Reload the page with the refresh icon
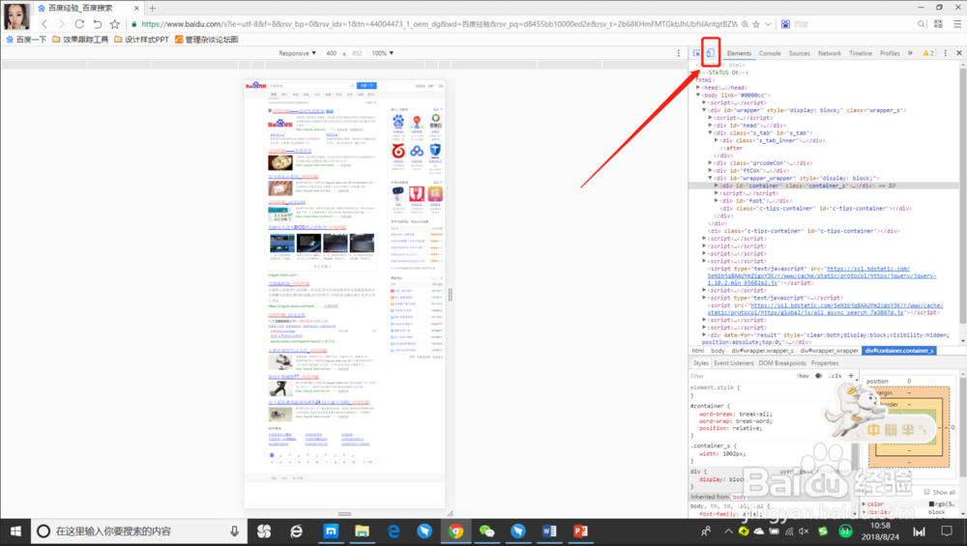Screen dimensions: 967x546 click(x=79, y=24)
